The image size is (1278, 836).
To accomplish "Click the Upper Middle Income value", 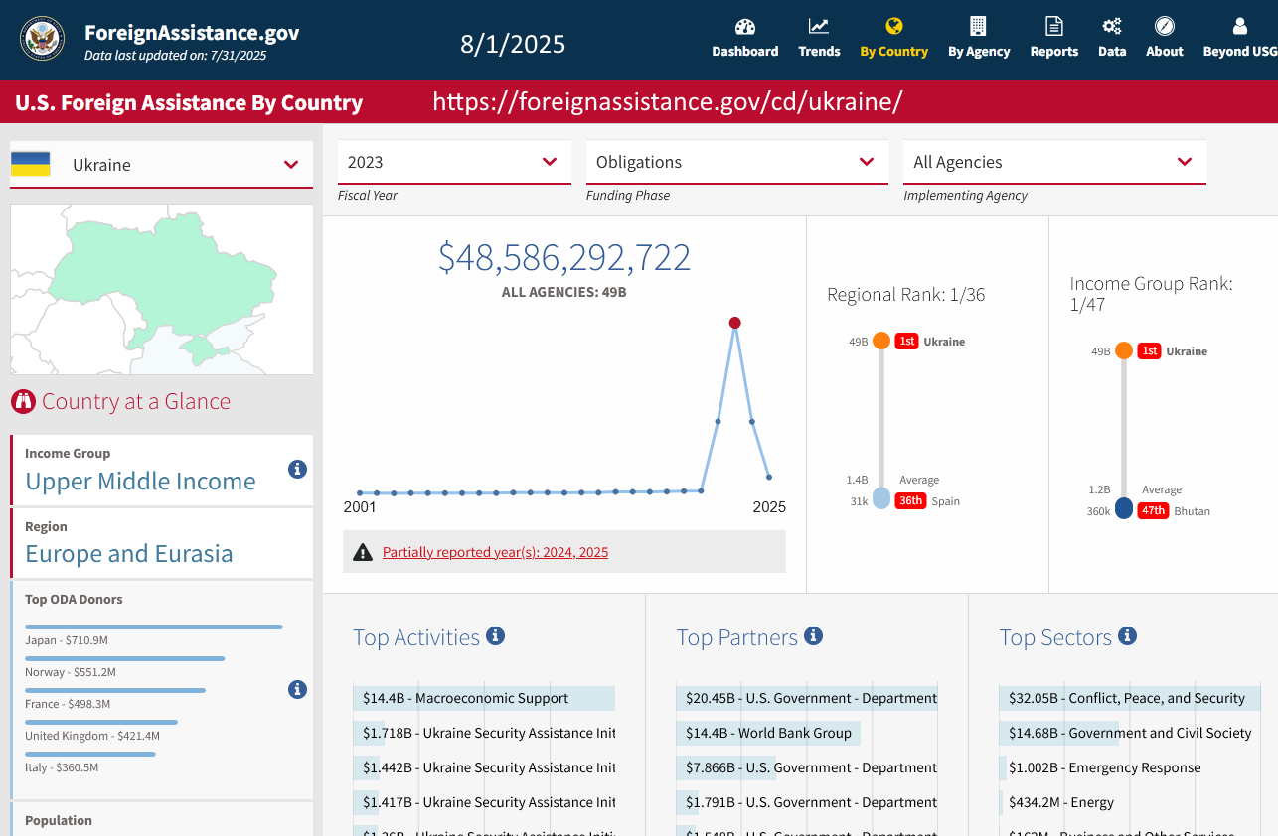I will pos(140,482).
